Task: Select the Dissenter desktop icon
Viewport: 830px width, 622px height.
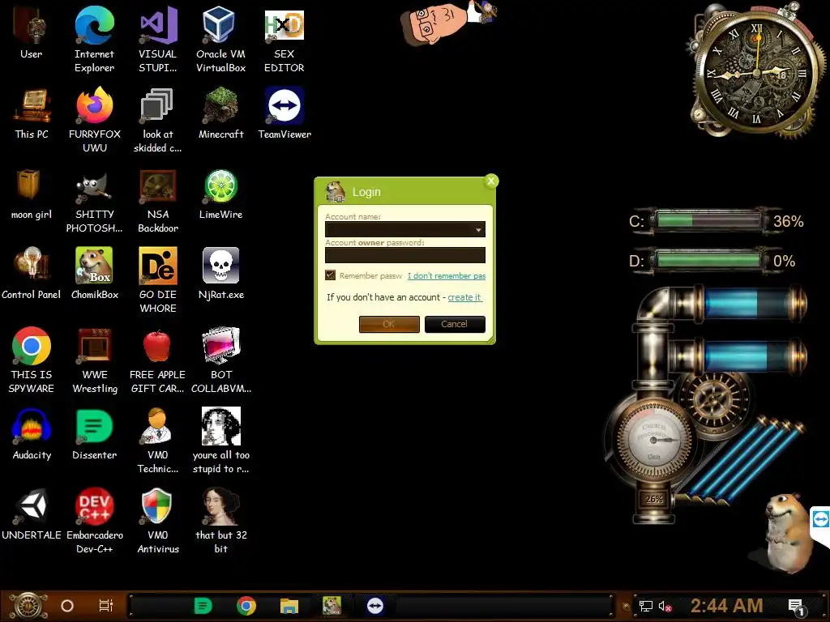Action: click(x=95, y=434)
